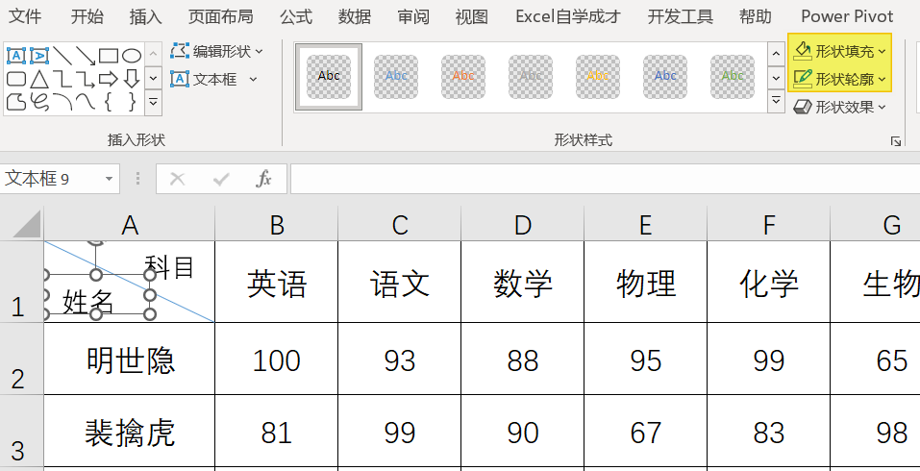
Task: Show previous row of shape styles
Action: (x=776, y=54)
